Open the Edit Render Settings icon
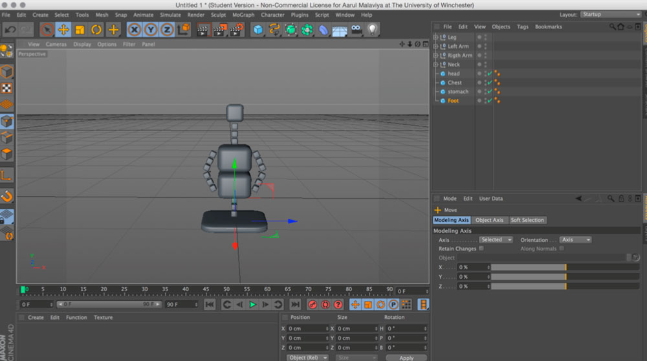Image resolution: width=647 pixels, height=361 pixels. 236,30
